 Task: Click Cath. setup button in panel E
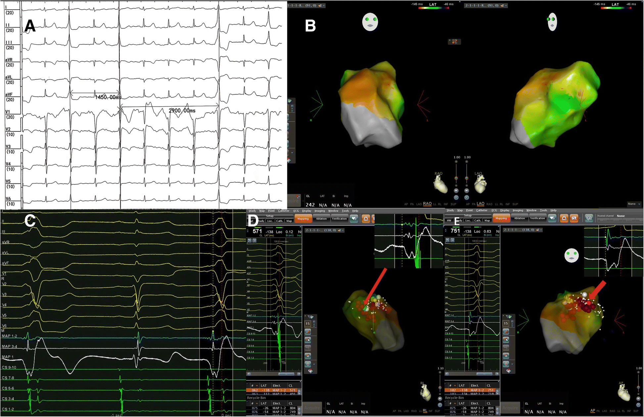[x=477, y=220]
